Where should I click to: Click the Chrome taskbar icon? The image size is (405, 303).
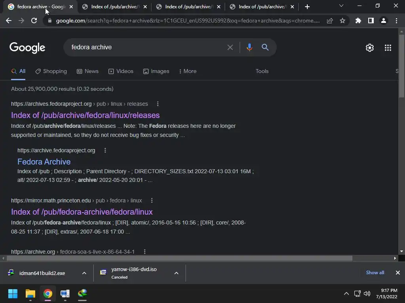pyautogui.click(x=48, y=294)
